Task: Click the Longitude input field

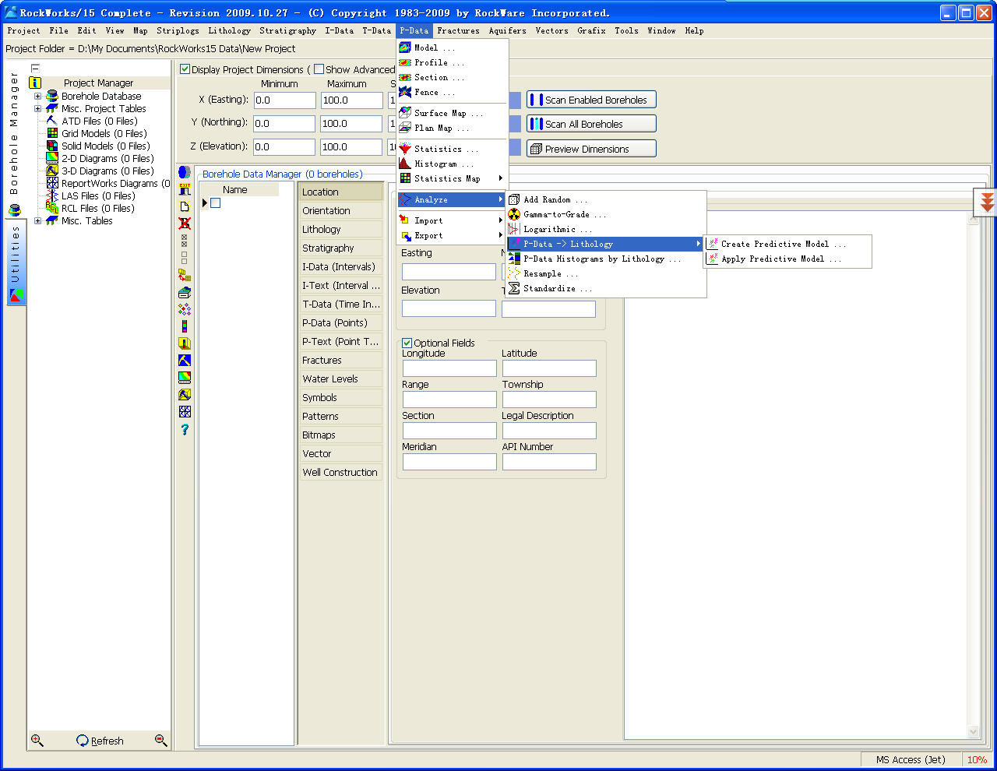Action: [449, 368]
